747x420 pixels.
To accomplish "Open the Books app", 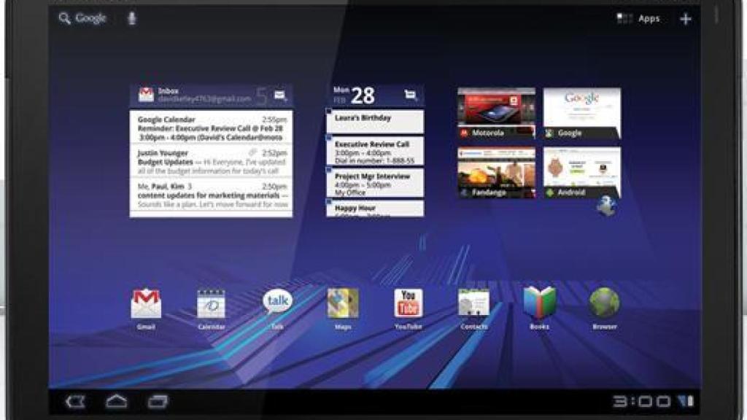I will point(540,300).
